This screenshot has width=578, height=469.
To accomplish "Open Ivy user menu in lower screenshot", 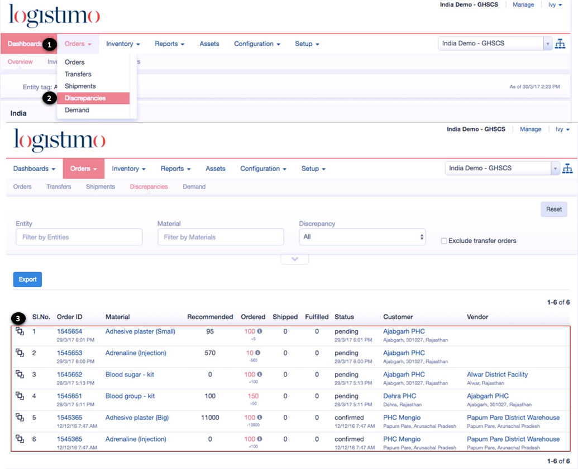I will [562, 129].
